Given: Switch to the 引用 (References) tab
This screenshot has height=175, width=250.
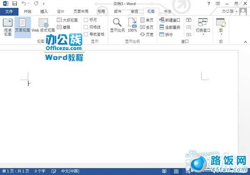Looking at the screenshot, I should tap(101, 12).
